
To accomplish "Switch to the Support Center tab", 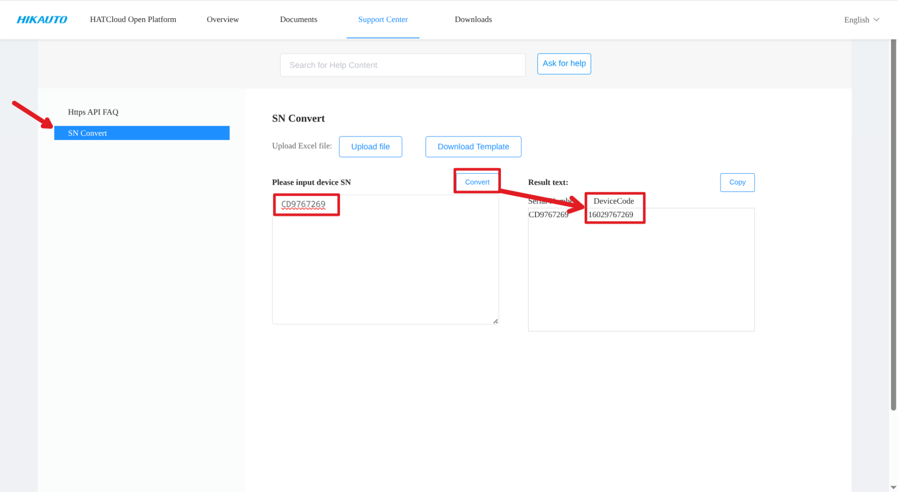I will [383, 19].
